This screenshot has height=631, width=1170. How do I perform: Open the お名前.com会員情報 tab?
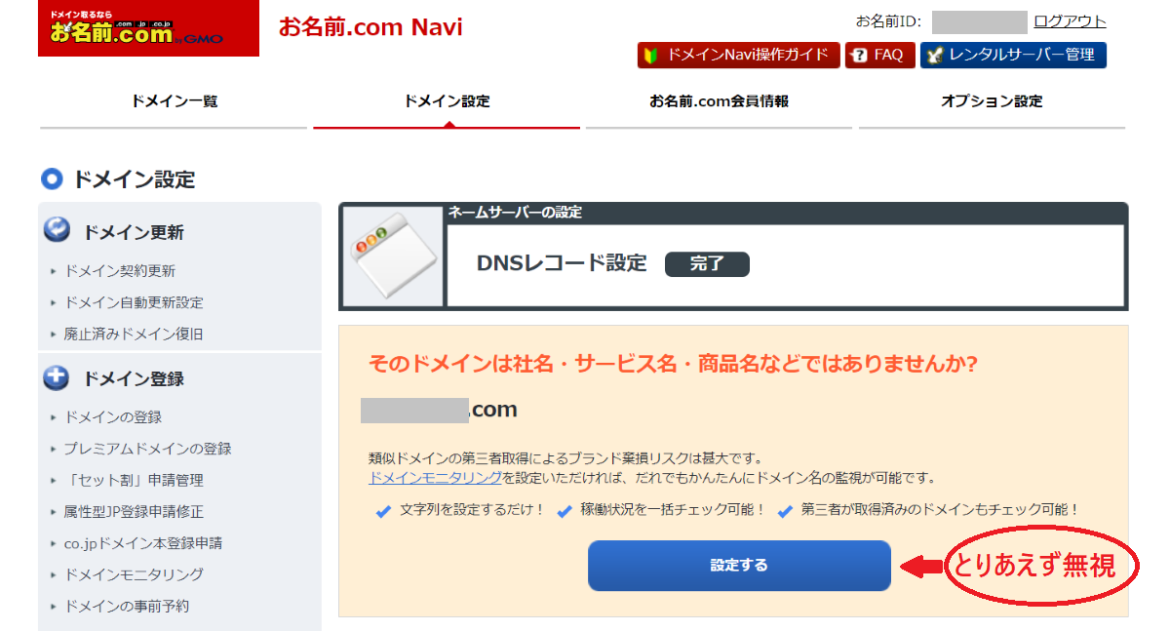(720, 101)
